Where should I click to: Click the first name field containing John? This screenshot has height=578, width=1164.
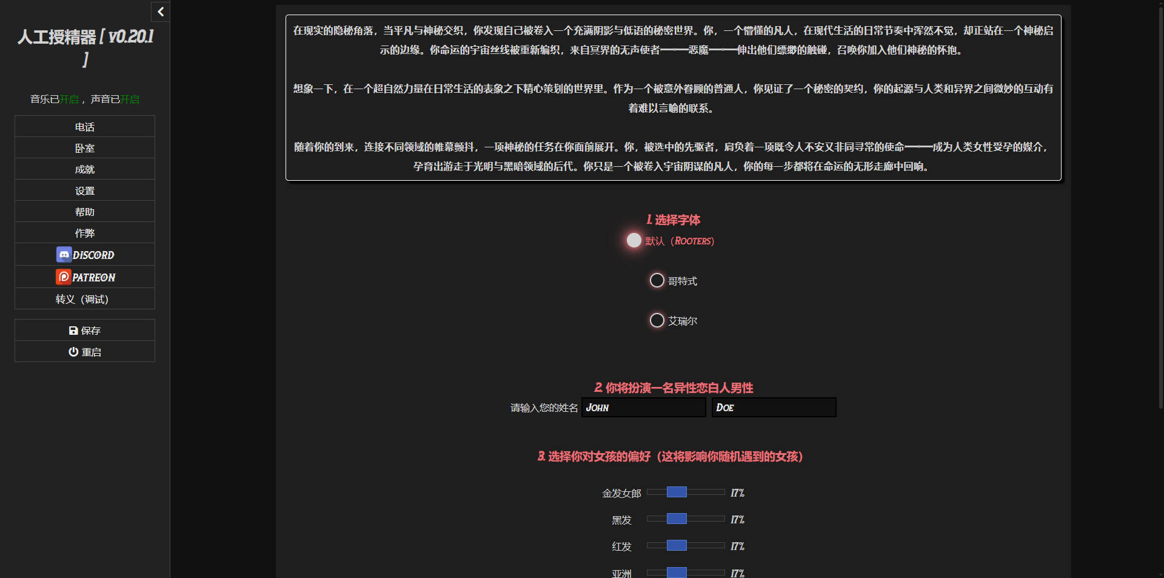643,408
